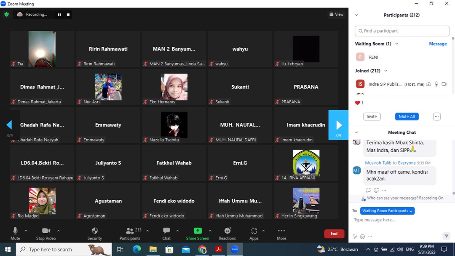Click the Mute All button
Image resolution: width=455 pixels, height=256 pixels.
(x=407, y=116)
